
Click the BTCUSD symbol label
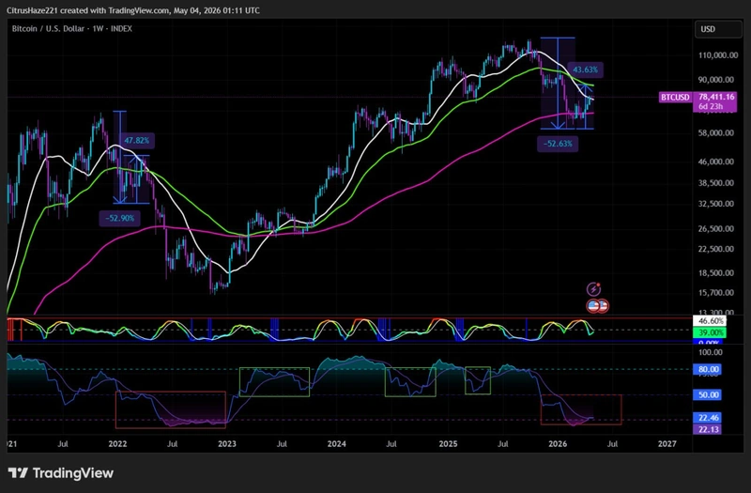point(675,98)
